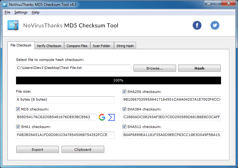Open the Help menu
238x168 pixels.
pos(35,12)
